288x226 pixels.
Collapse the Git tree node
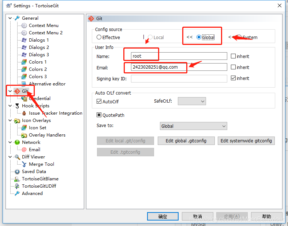click(10, 91)
